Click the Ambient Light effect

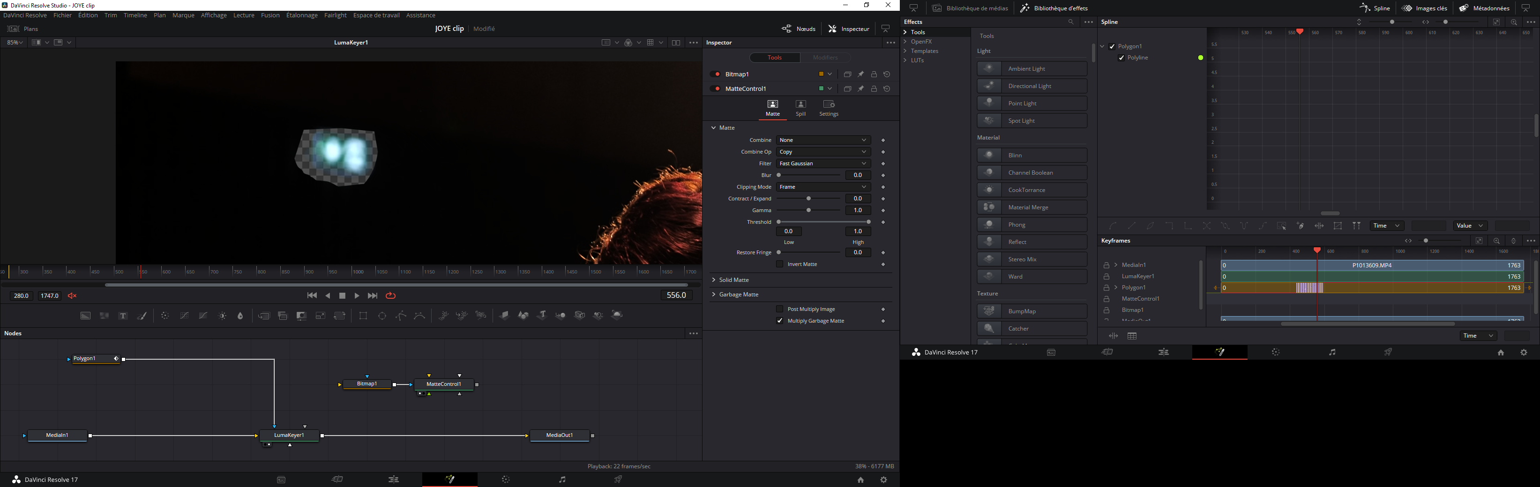(x=1032, y=69)
